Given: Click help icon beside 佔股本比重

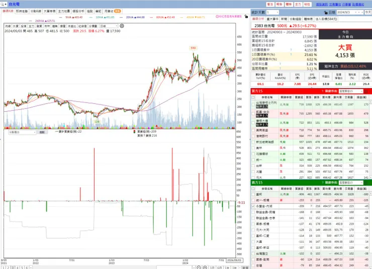Looking at the screenshot, I should click(x=280, y=64).
